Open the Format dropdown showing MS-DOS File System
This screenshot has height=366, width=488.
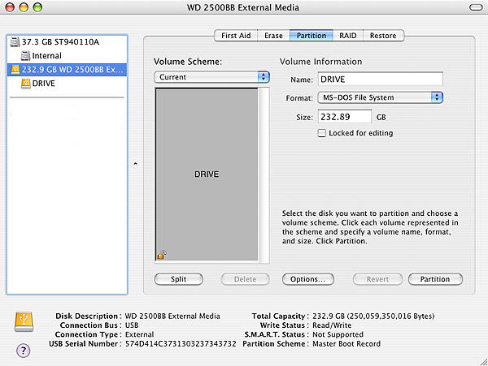pos(380,97)
